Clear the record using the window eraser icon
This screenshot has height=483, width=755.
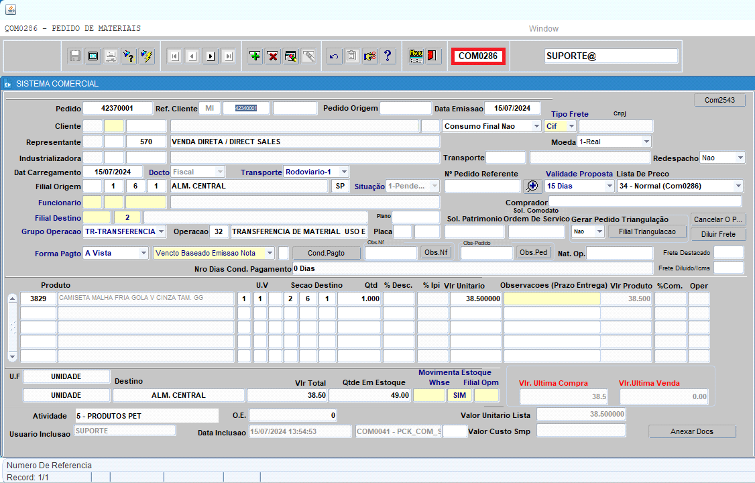291,56
